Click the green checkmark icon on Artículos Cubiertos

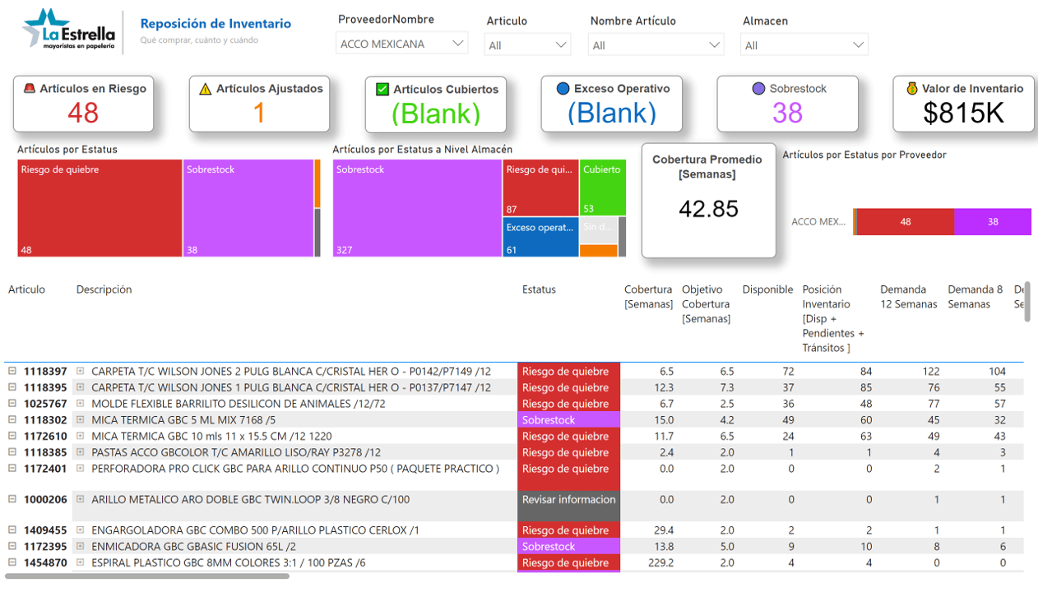pyautogui.click(x=382, y=89)
